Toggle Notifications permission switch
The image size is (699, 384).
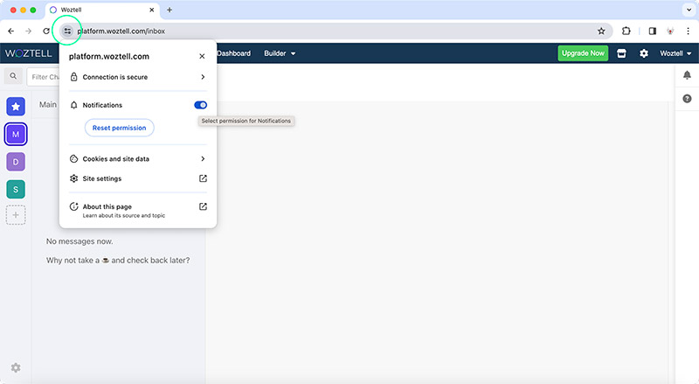pyautogui.click(x=201, y=105)
